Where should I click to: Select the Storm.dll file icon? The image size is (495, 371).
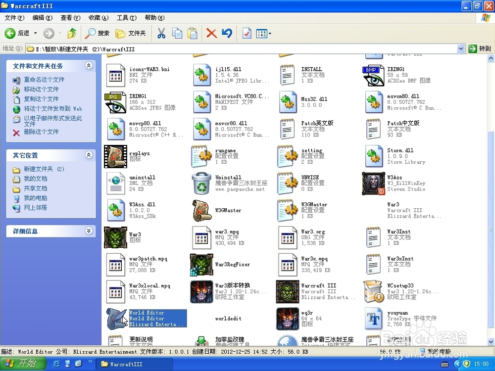(x=373, y=156)
